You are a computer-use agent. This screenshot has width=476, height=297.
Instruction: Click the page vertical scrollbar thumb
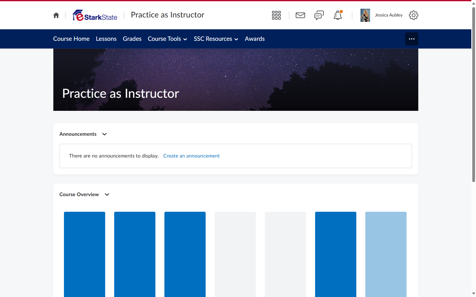coord(474,94)
